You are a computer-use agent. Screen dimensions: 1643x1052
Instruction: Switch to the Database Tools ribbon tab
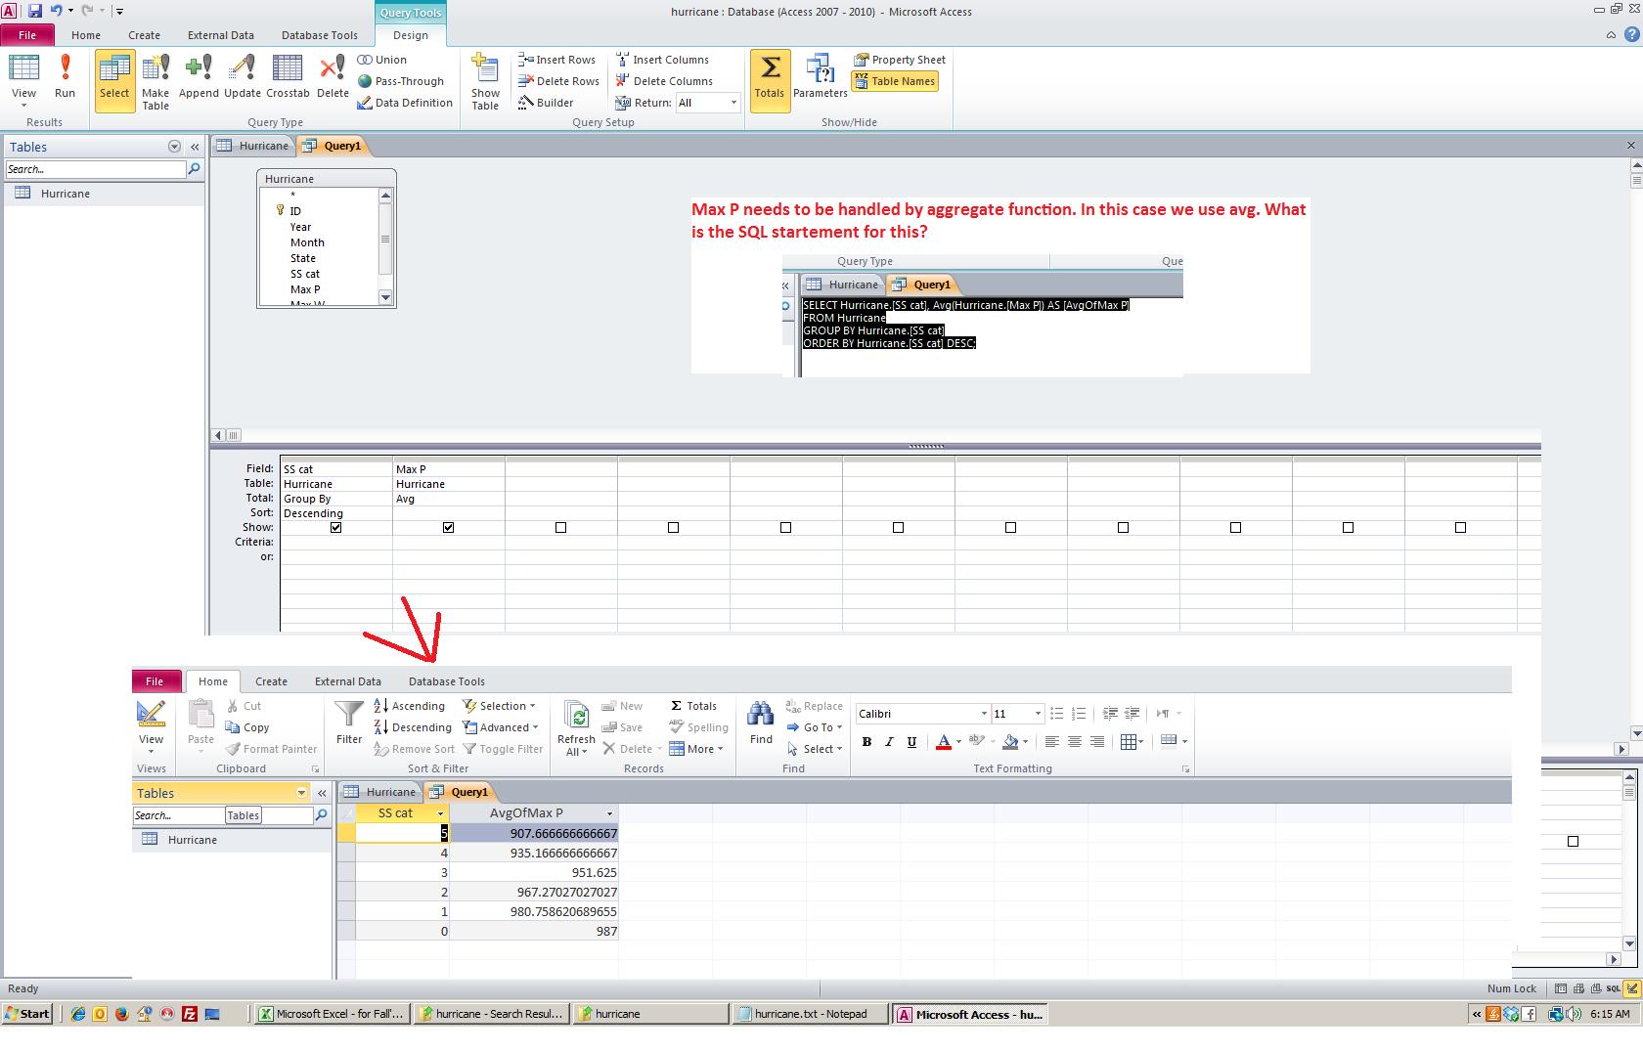(x=320, y=35)
